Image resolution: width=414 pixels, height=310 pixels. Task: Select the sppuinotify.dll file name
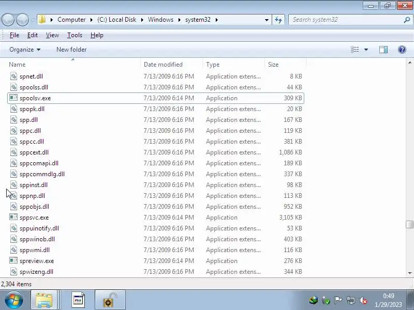click(39, 228)
